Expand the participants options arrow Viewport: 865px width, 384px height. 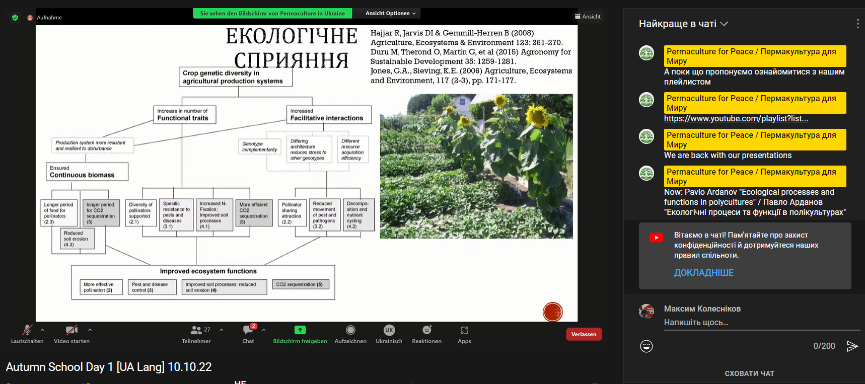tap(222, 330)
